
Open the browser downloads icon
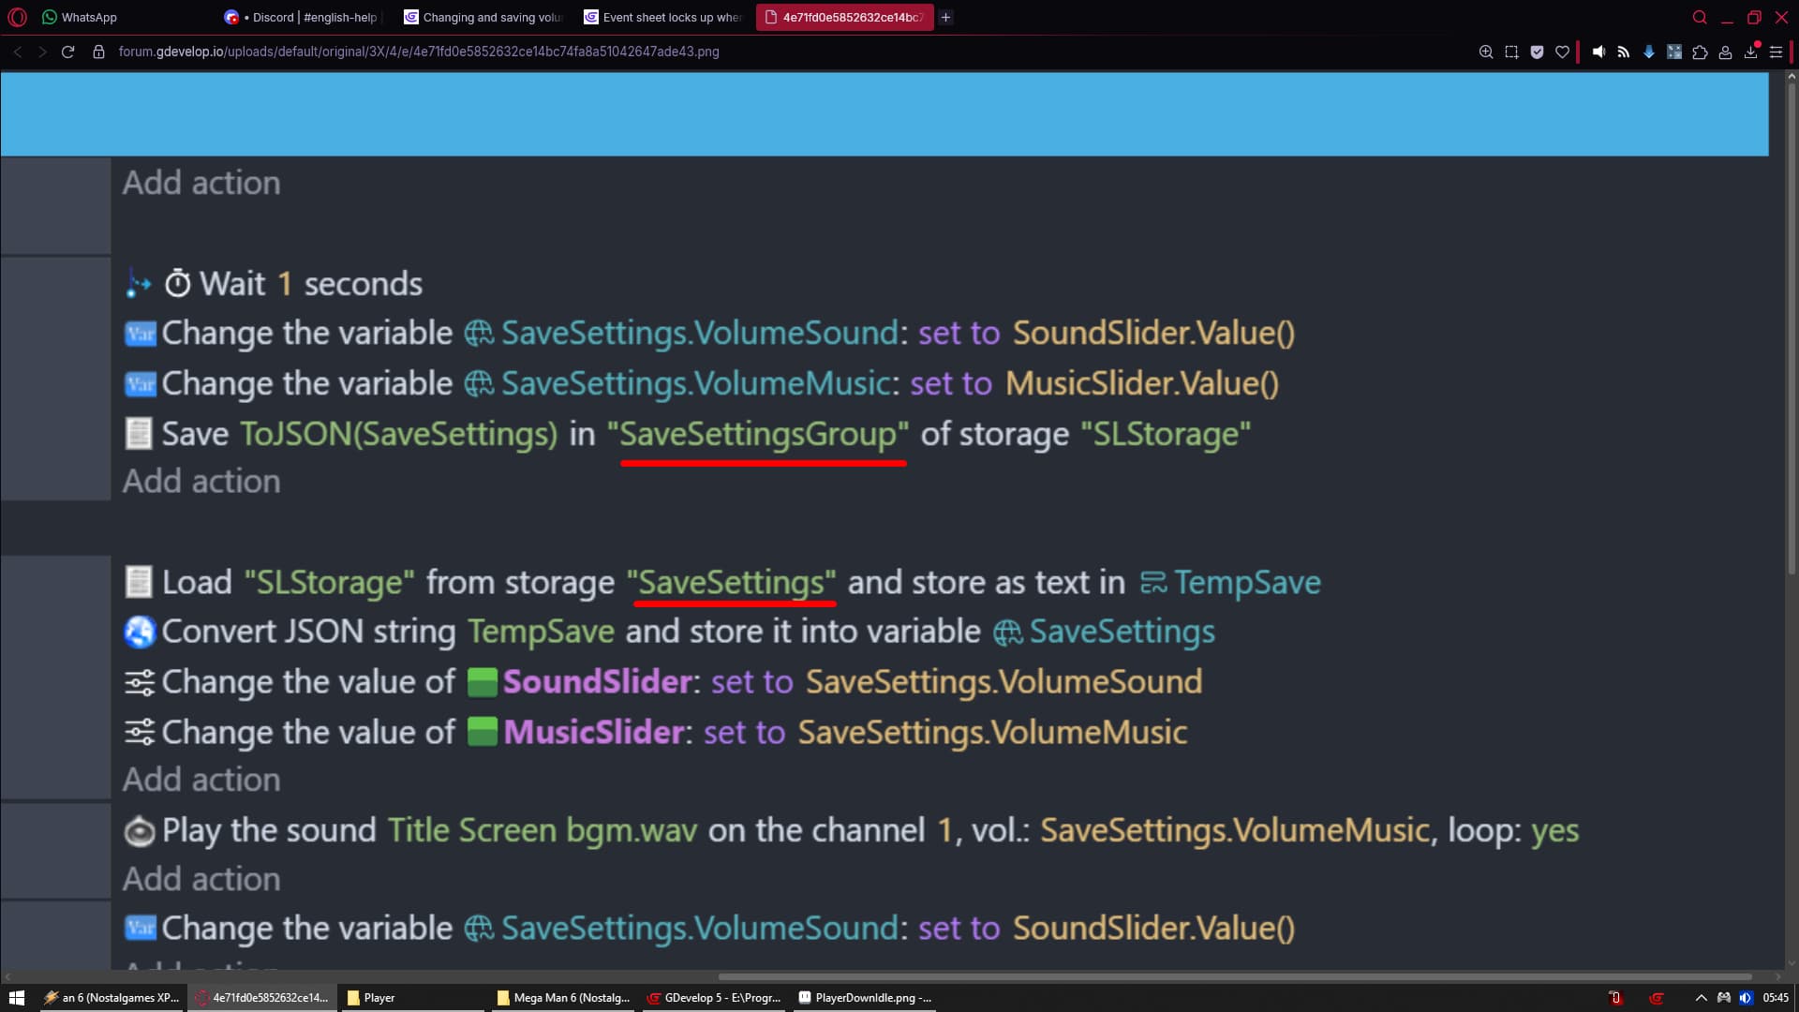click(x=1750, y=52)
